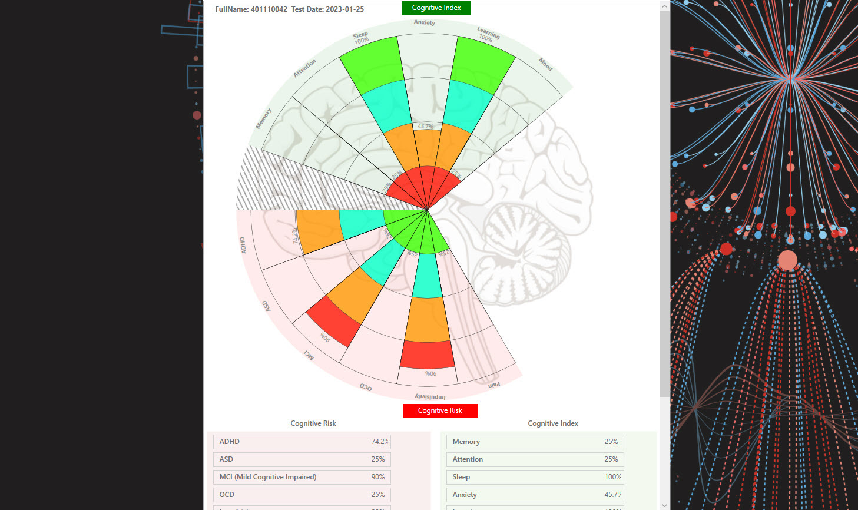Click the Attention label on the chart

pyautogui.click(x=305, y=68)
